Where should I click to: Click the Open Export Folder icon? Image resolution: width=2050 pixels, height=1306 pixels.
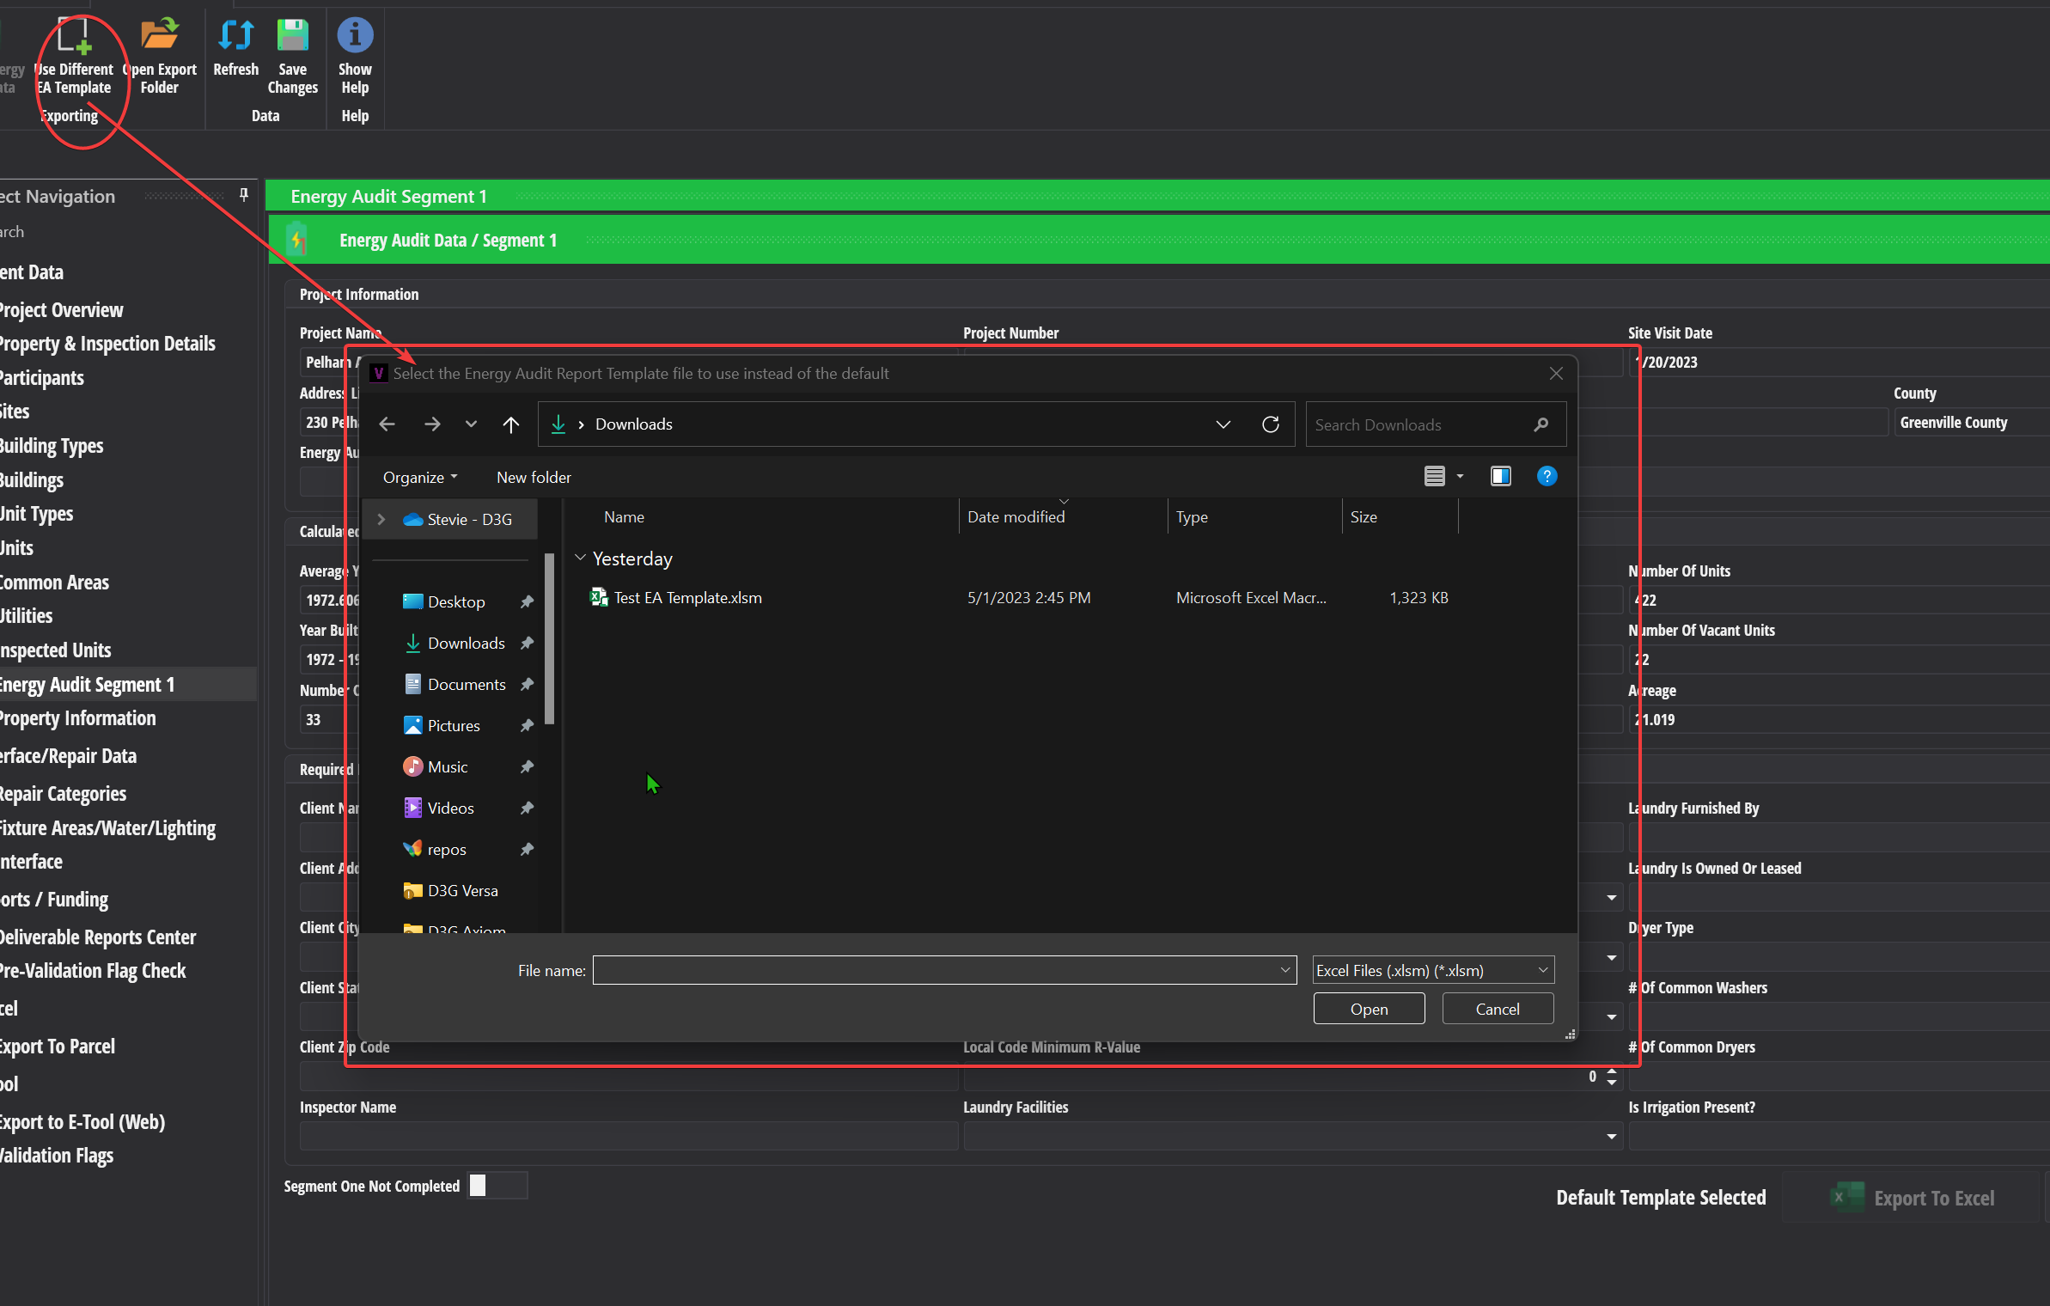[x=160, y=36]
